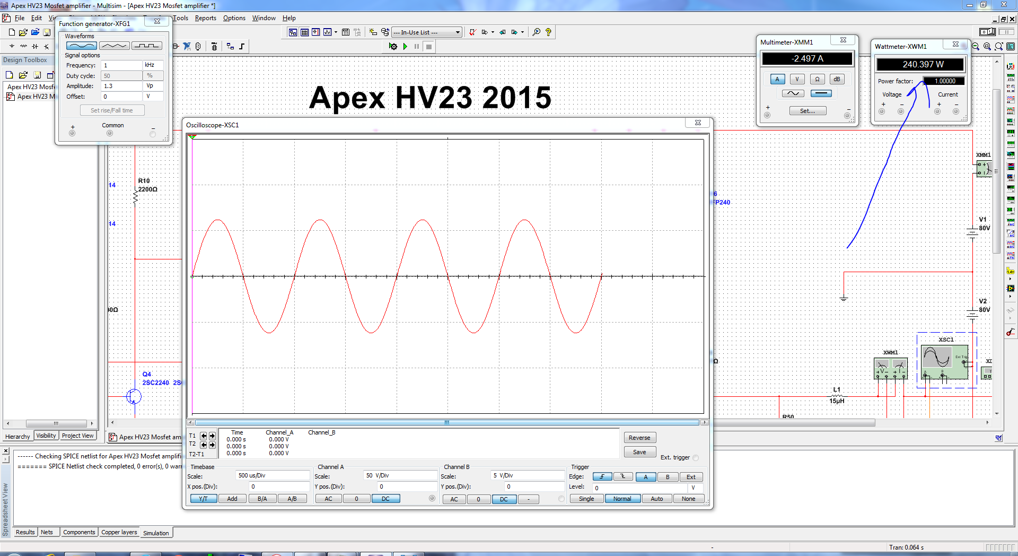
Task: Place a transistor component
Action: [47, 47]
